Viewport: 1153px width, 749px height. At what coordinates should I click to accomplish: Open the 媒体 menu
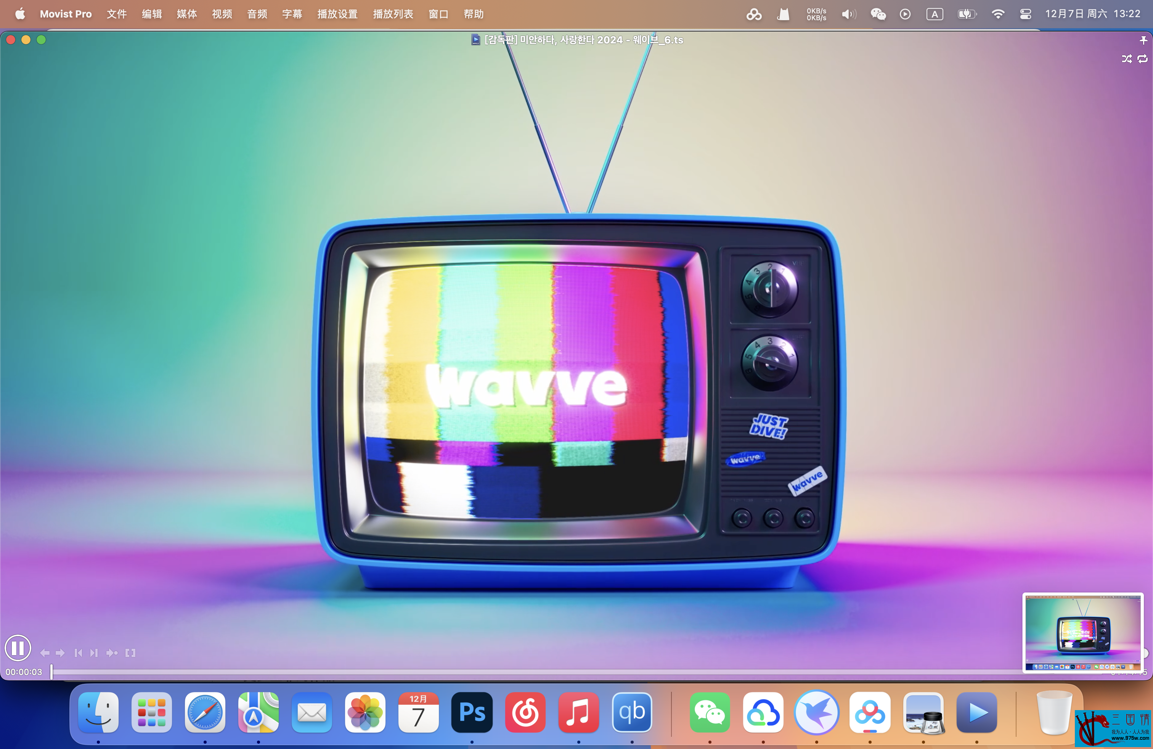[x=186, y=14]
